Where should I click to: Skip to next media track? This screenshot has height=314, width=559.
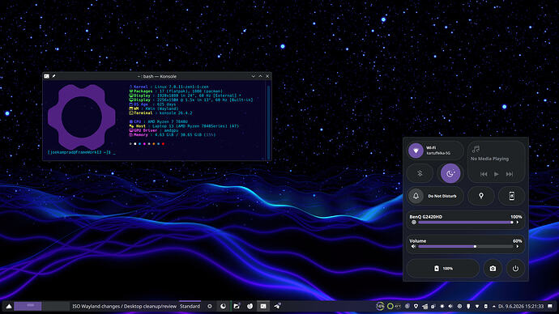click(x=510, y=174)
